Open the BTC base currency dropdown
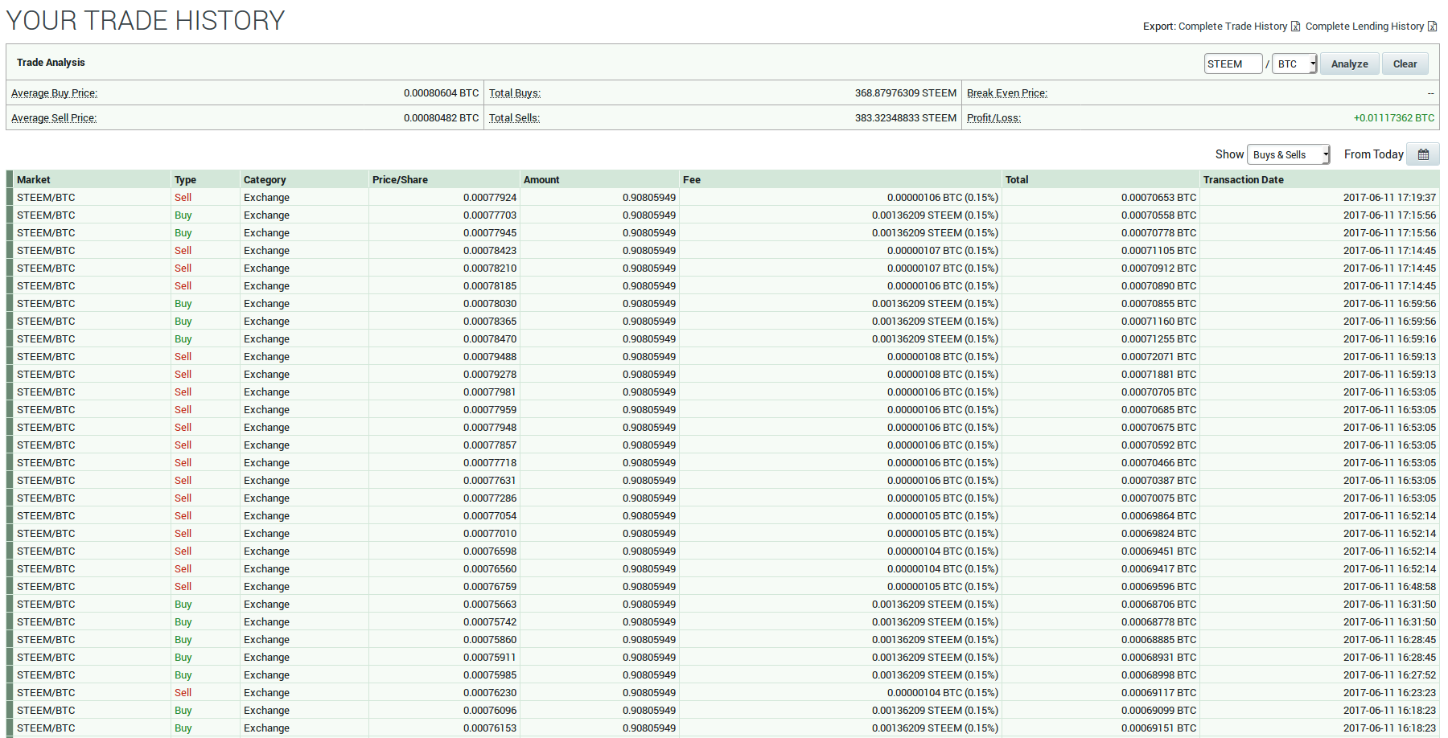The width and height of the screenshot is (1448, 738). 1294,64
